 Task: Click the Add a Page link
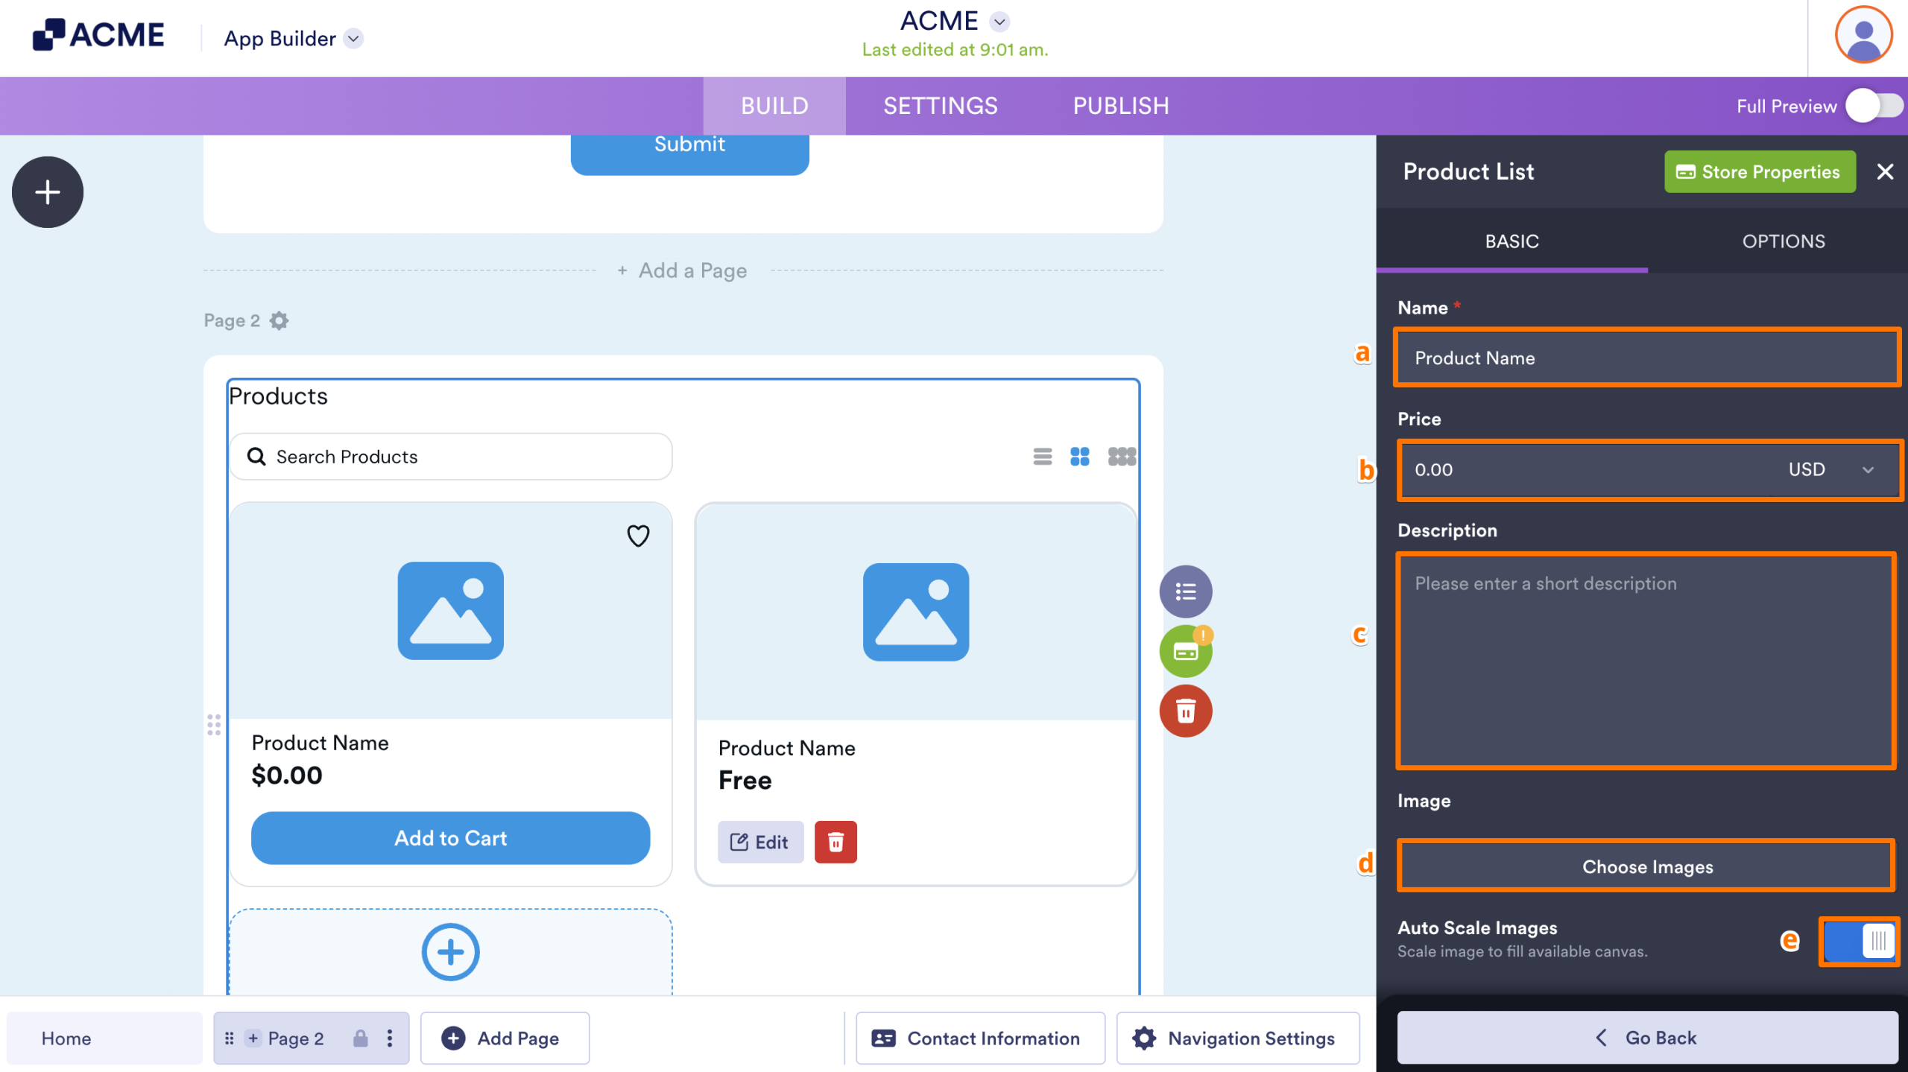coord(683,270)
